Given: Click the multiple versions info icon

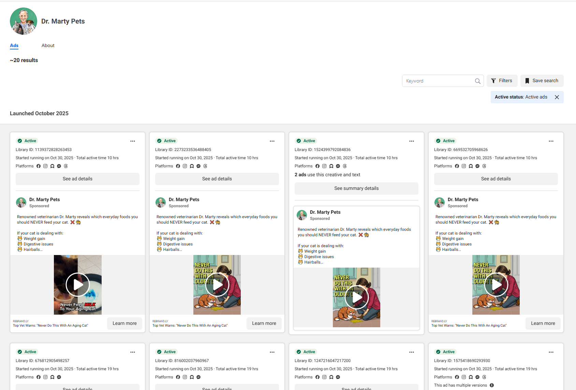Looking at the screenshot, I should click(492, 386).
